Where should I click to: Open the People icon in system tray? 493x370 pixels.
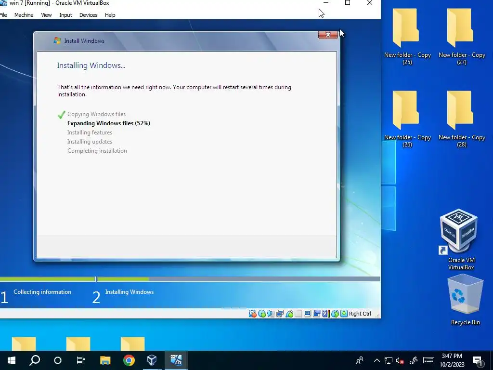360,360
